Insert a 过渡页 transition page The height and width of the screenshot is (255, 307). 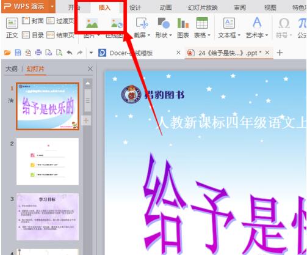click(60, 21)
